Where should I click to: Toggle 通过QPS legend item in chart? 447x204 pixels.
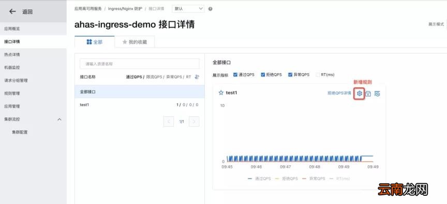tap(259, 179)
